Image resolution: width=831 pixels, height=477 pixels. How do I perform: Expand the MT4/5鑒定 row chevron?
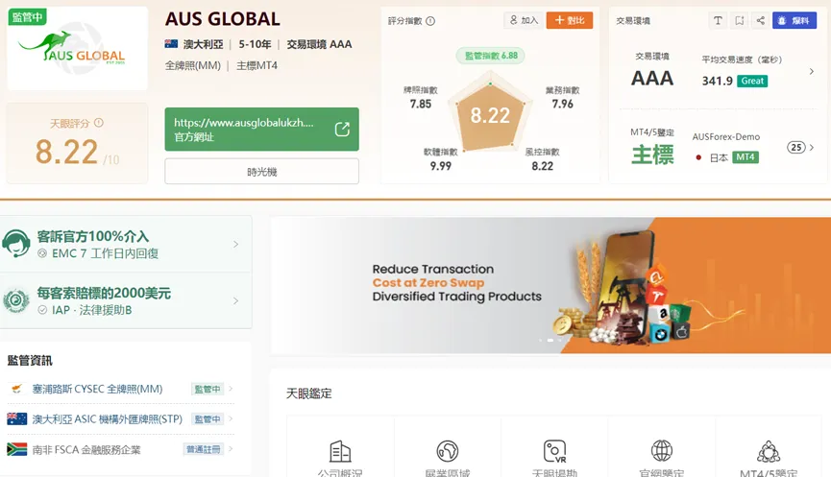[812, 147]
